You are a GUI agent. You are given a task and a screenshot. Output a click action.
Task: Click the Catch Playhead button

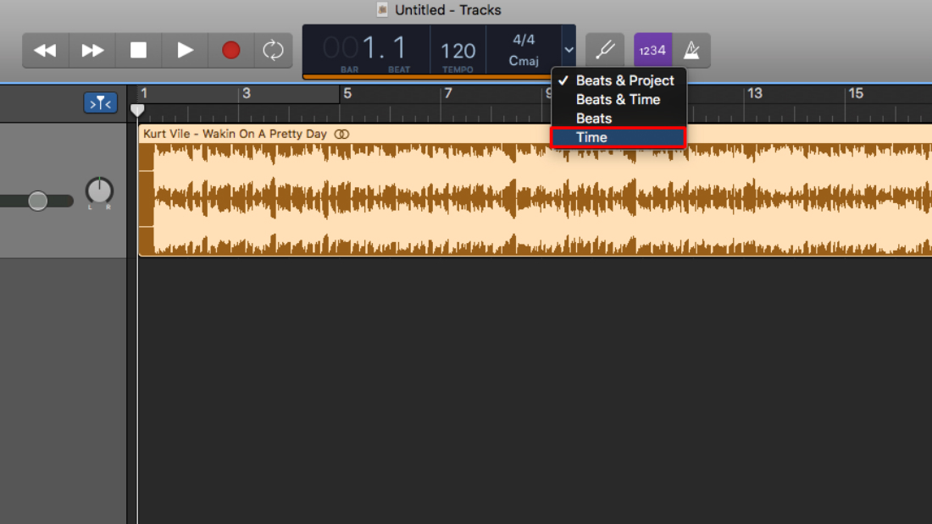pos(100,103)
